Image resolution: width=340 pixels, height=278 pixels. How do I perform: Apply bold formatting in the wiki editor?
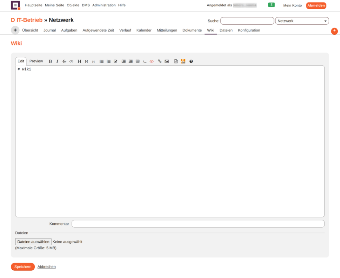click(x=50, y=61)
